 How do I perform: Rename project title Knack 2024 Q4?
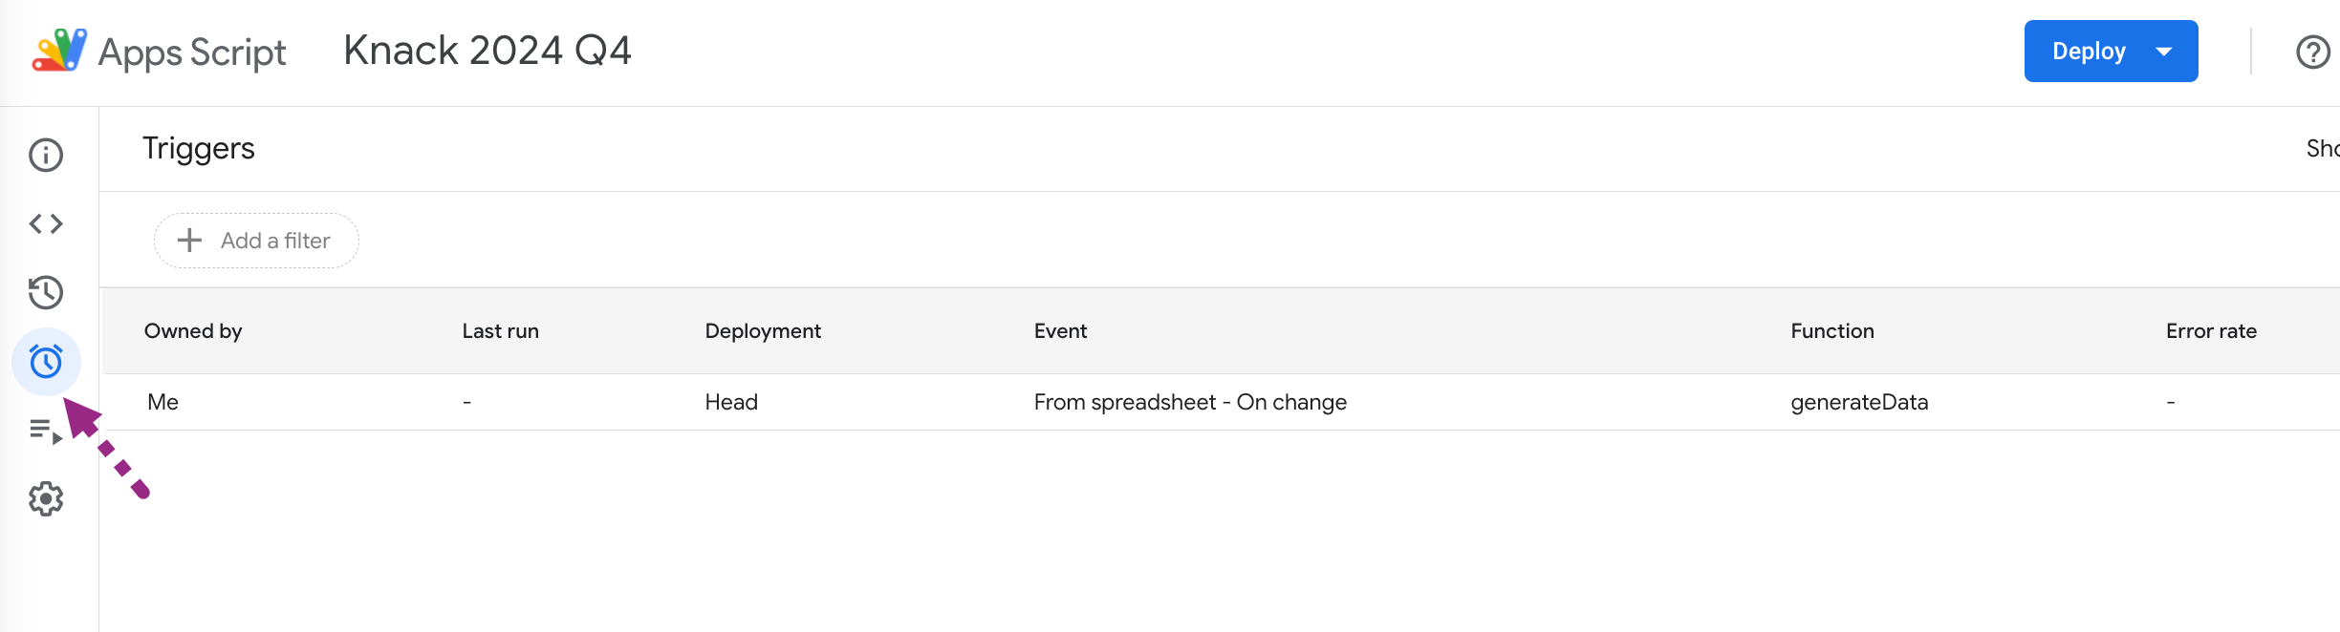point(487,51)
